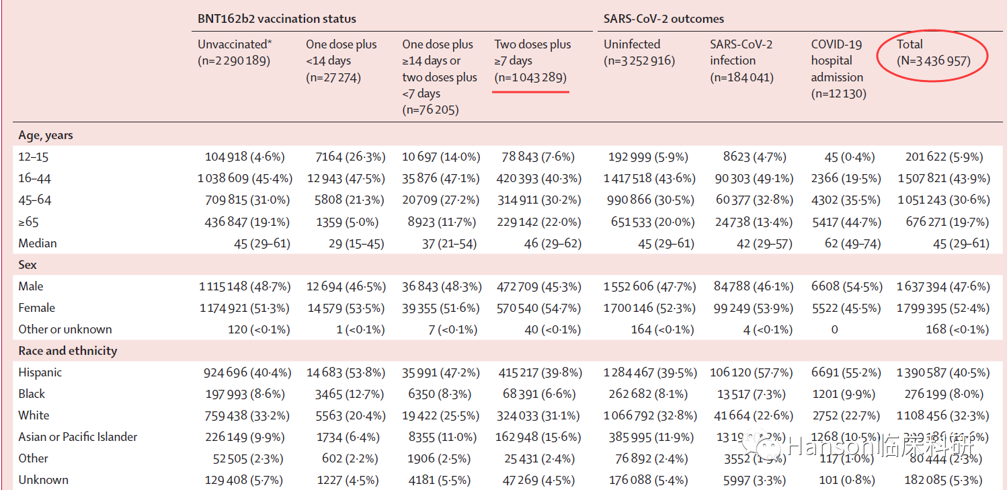This screenshot has height=490, width=1007.
Task: Click the 'Total (N=3 436 957)' column header
Action: coord(934,52)
